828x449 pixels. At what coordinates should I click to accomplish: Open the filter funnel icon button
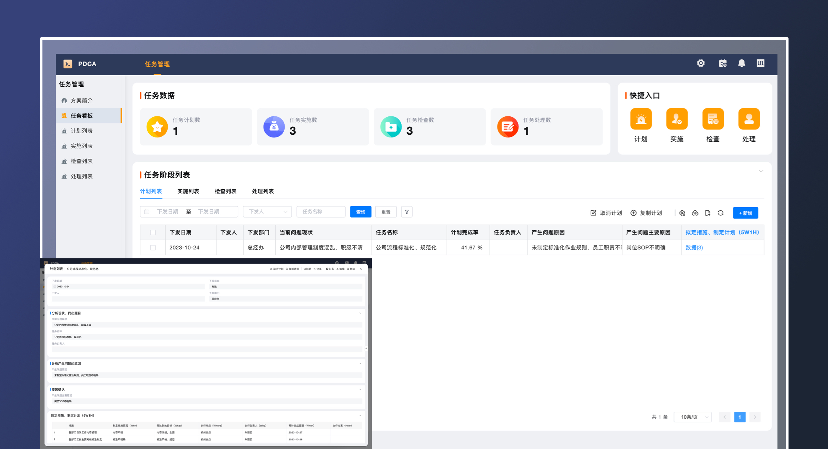407,212
